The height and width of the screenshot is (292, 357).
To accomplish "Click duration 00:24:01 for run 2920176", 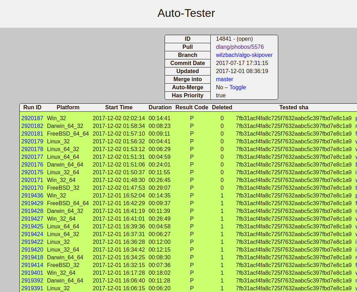I will pyautogui.click(x=159, y=165).
